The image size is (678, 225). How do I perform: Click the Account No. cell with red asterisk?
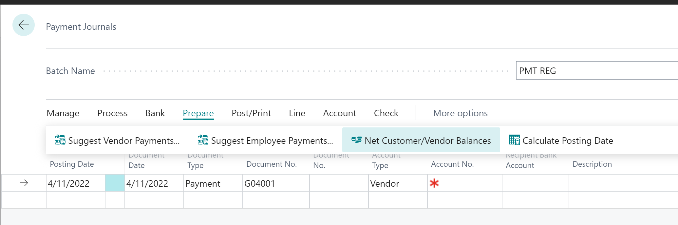[464, 183]
